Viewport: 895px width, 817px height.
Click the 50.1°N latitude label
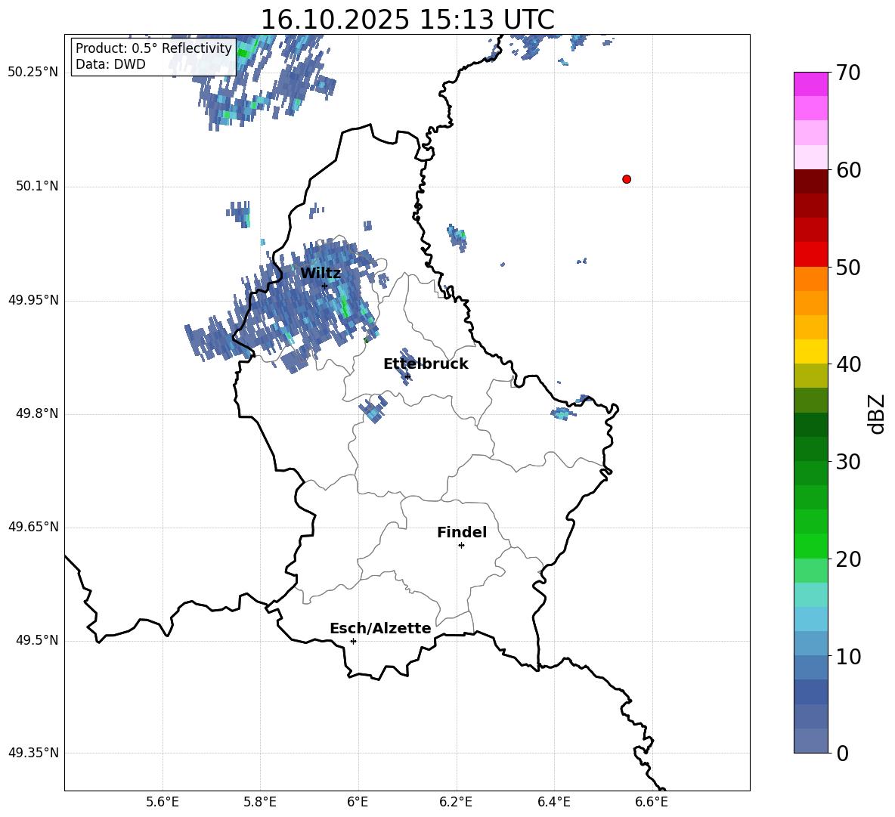[37, 187]
